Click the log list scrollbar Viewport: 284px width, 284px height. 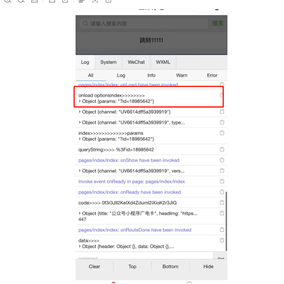point(226,221)
